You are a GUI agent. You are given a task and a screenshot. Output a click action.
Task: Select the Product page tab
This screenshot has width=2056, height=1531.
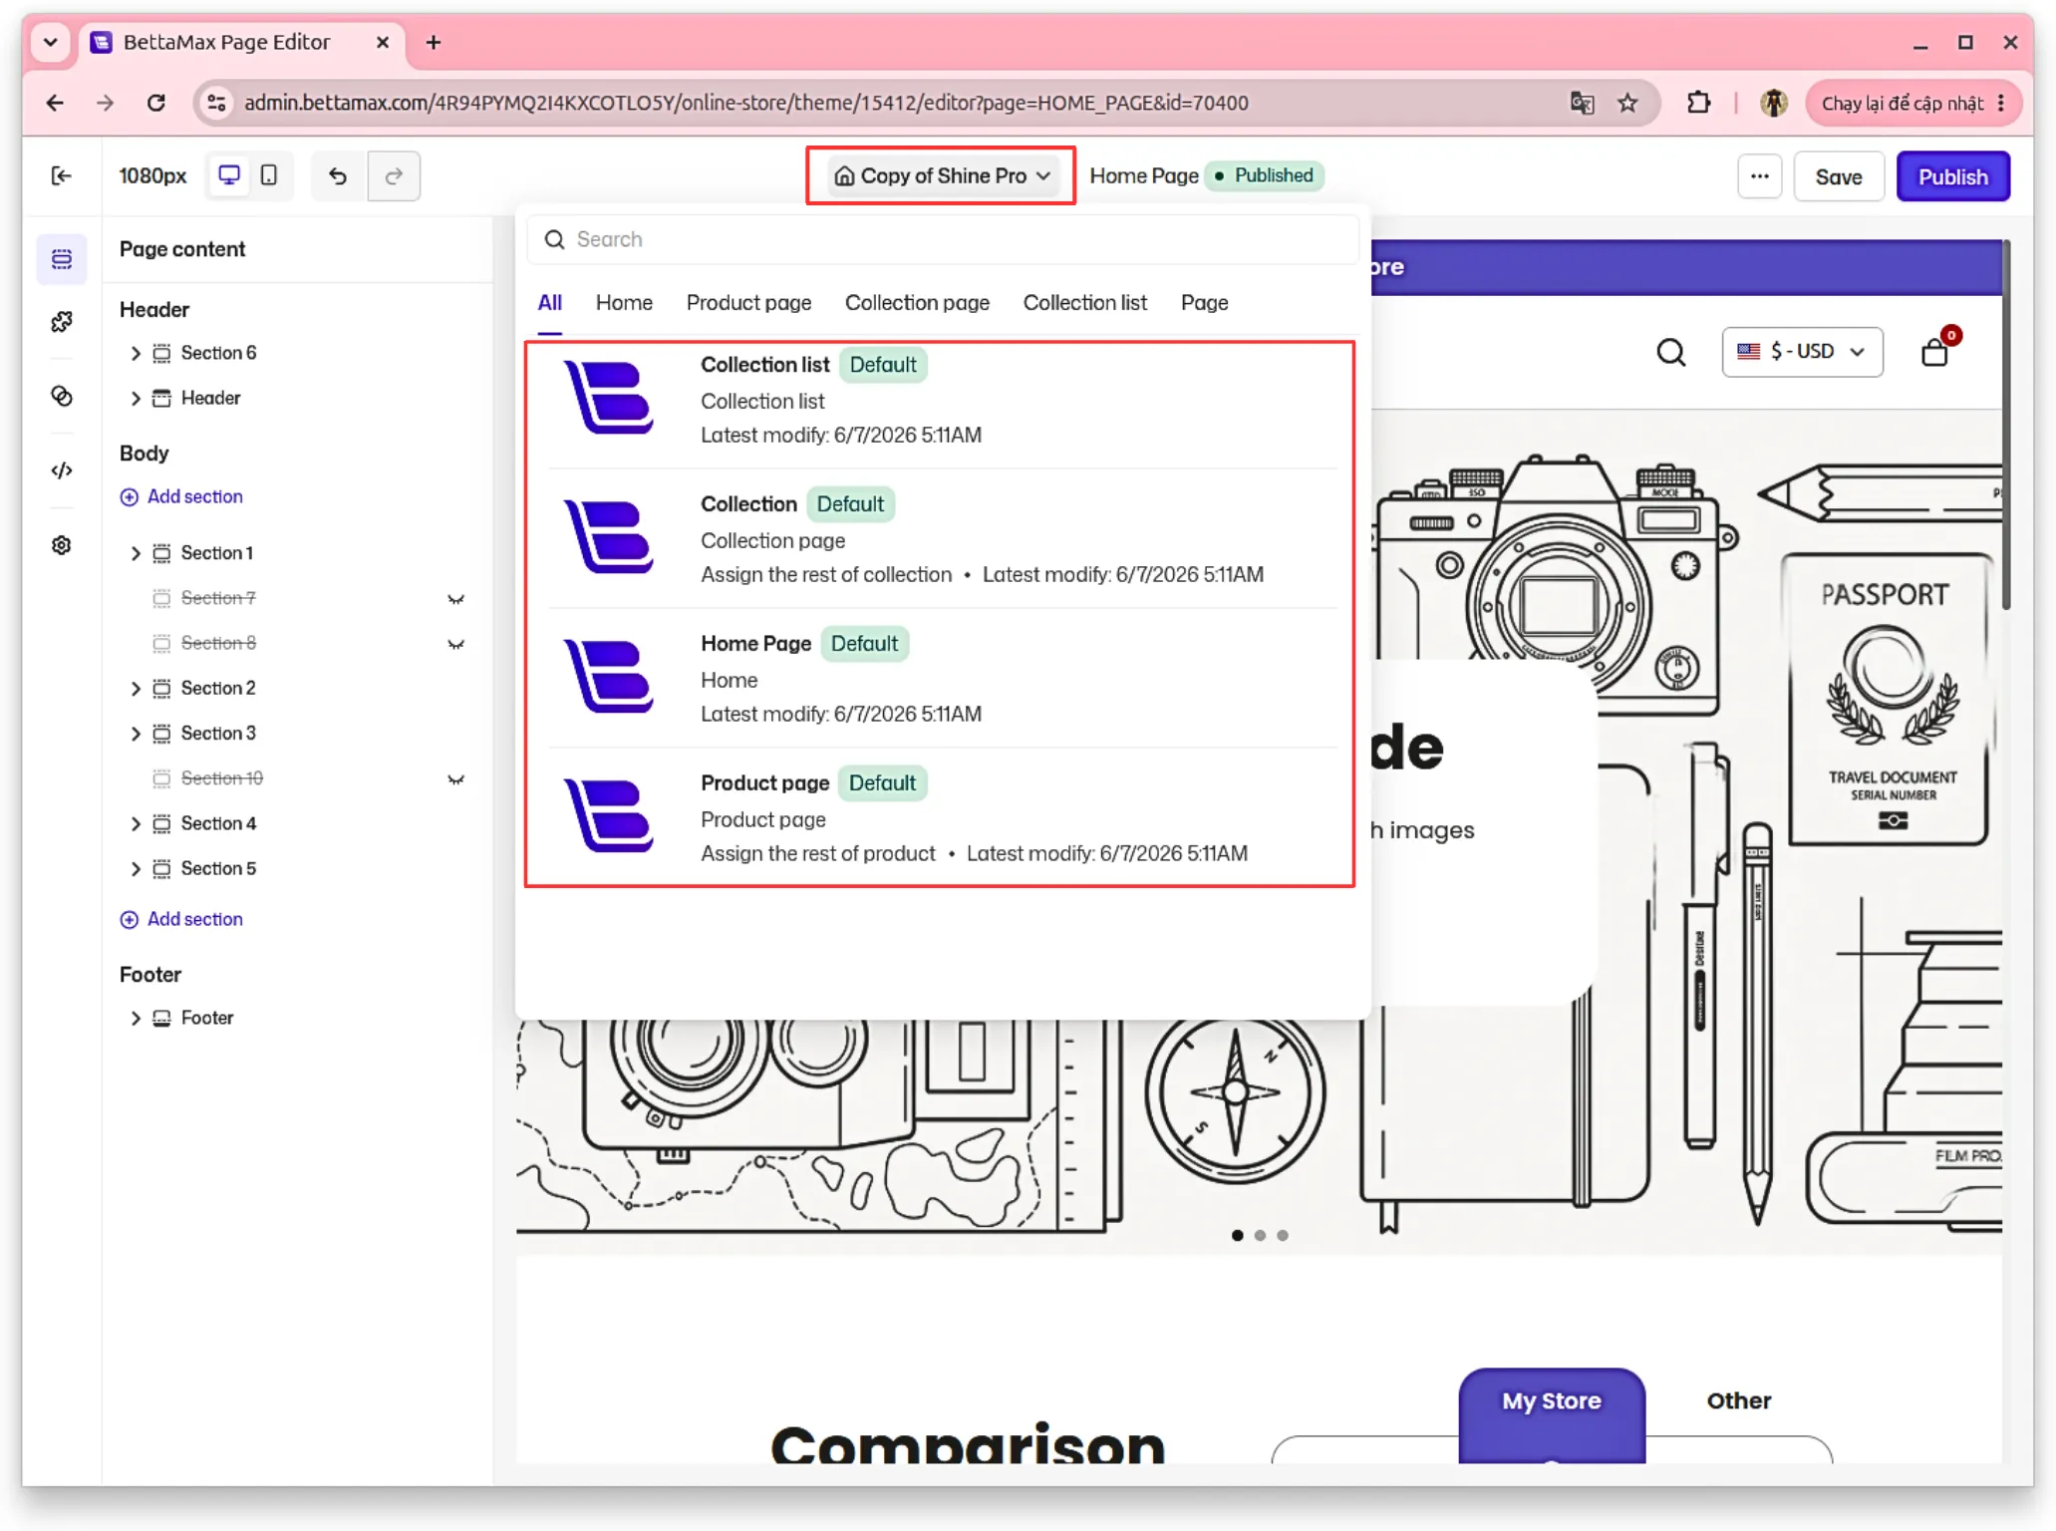tap(748, 303)
